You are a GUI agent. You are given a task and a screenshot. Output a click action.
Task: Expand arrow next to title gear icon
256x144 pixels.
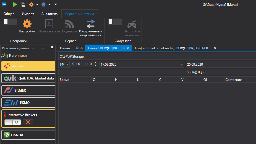coord(37,5)
